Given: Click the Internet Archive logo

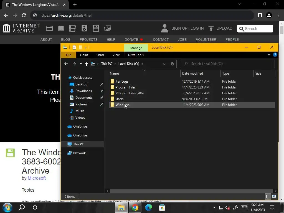Looking at the screenshot, I should 21,29.
